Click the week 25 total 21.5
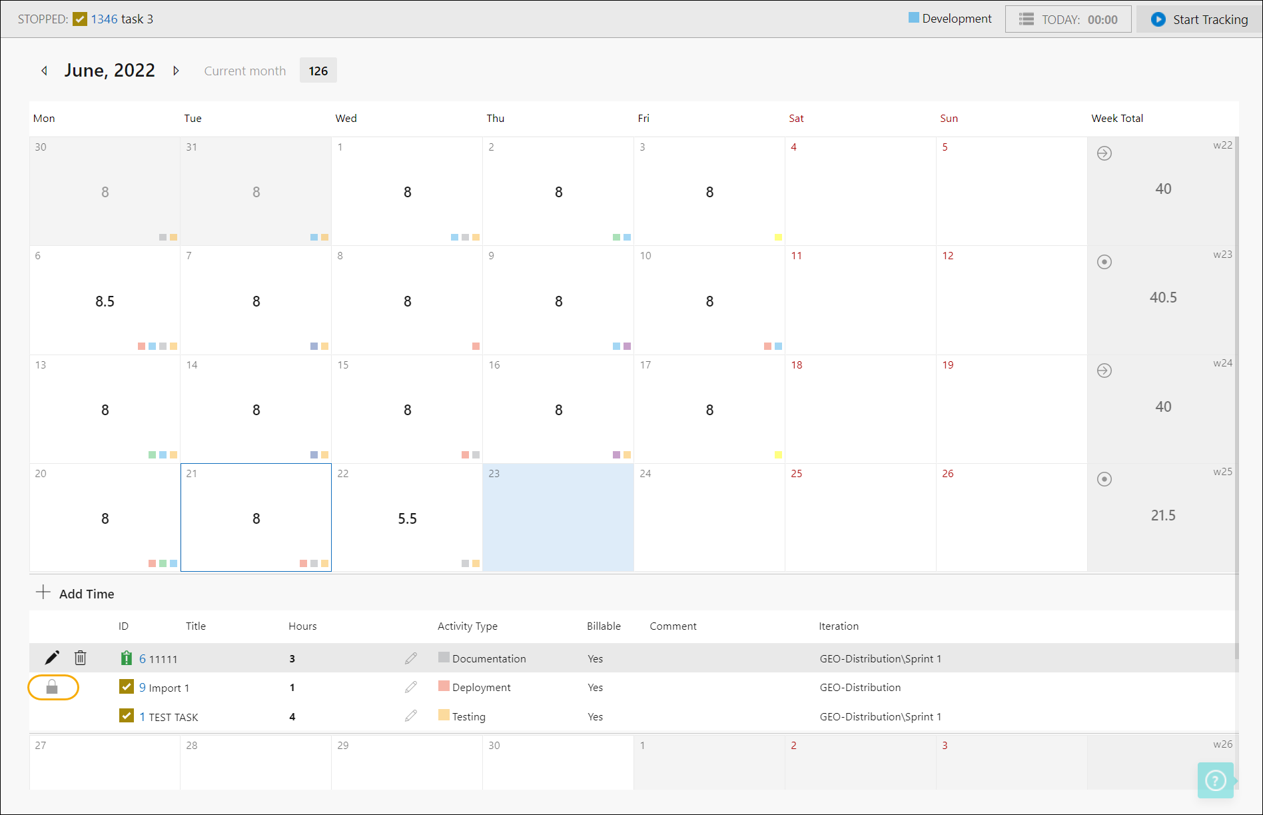This screenshot has height=815, width=1263. pyautogui.click(x=1163, y=515)
